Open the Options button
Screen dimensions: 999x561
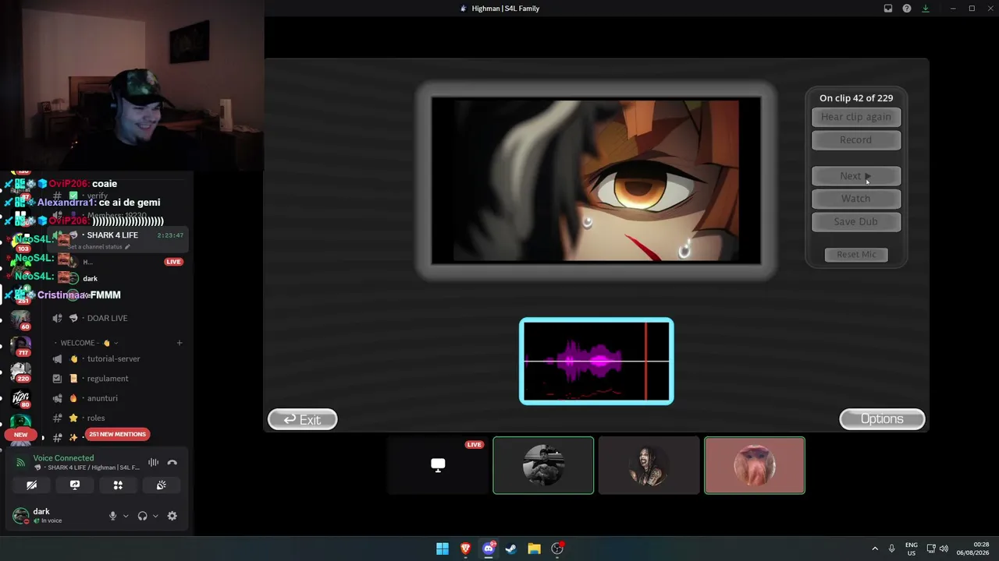[882, 419]
